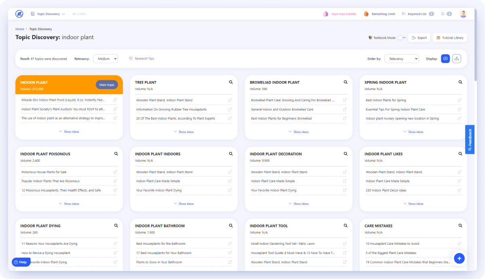This screenshot has width=485, height=279.
Task: Switch to mind map display view
Action: [456, 58]
